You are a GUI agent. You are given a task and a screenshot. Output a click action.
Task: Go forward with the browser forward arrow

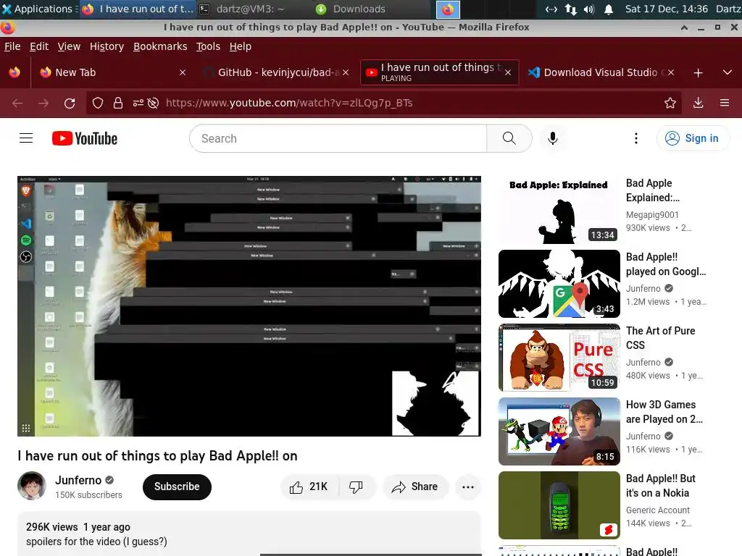point(43,103)
